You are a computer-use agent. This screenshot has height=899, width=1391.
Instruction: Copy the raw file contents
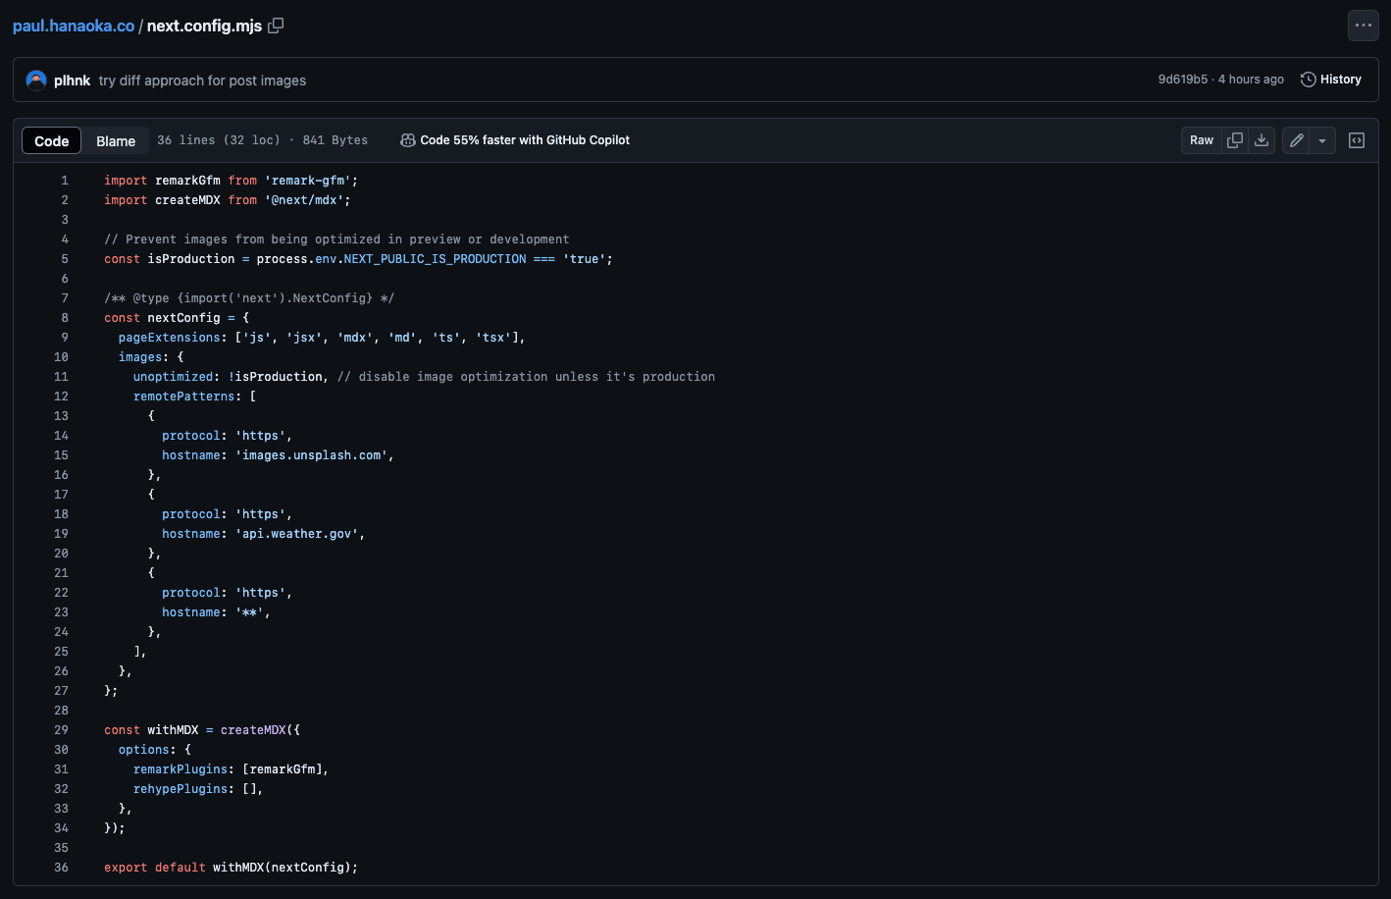tap(1234, 140)
